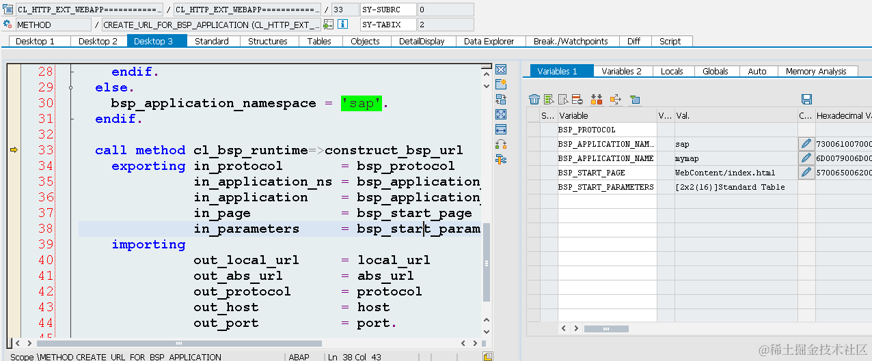The height and width of the screenshot is (361, 872).
Task: Click the SY-TABIX variable name field
Action: pos(388,25)
